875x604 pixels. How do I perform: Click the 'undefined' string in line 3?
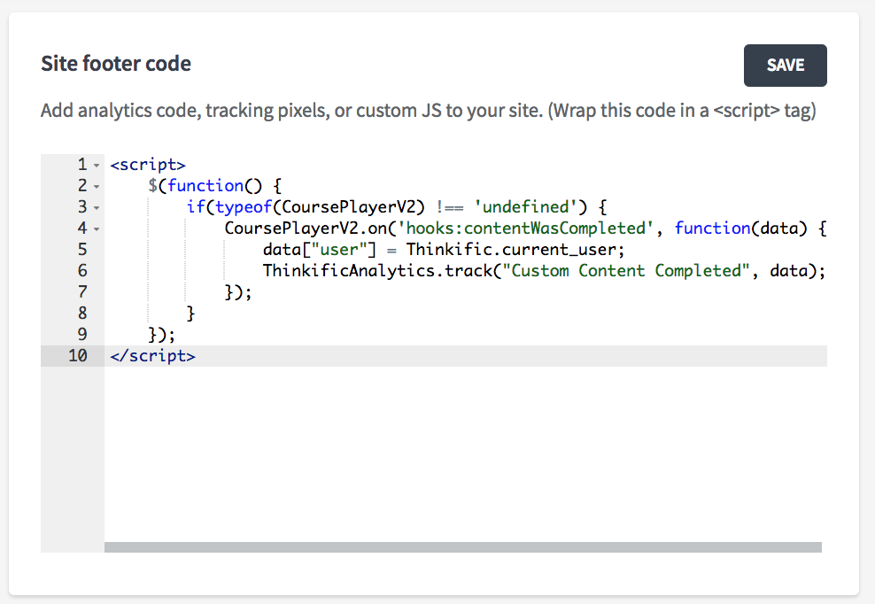[525, 207]
